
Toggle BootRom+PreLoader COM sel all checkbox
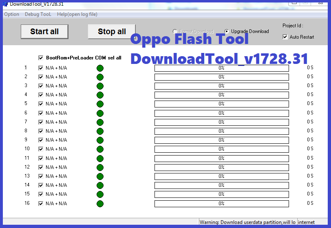coord(41,58)
